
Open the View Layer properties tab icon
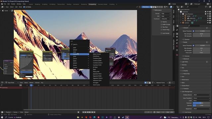177,40
